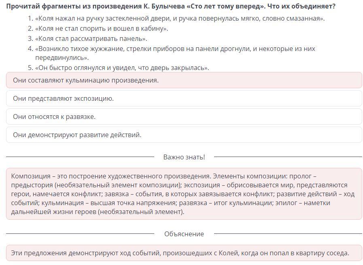Click the explanation box about Коля's events

184,253
